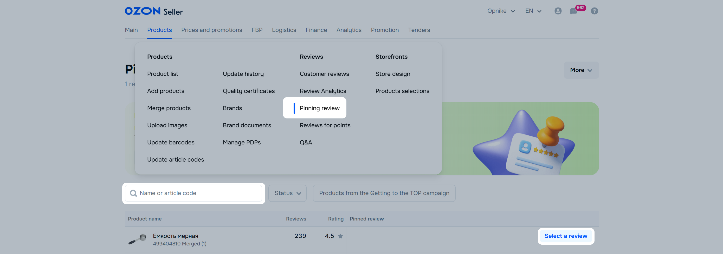Switch to the Finance tab

(x=316, y=30)
